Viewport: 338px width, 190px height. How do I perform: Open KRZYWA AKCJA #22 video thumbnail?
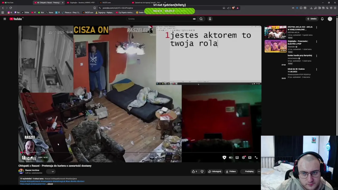275,32
